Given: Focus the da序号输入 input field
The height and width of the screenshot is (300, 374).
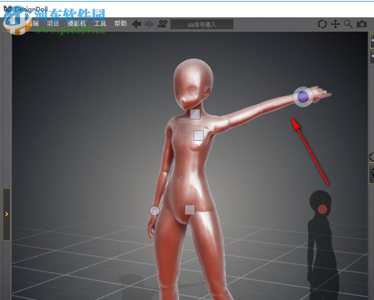Looking at the screenshot, I should (202, 24).
